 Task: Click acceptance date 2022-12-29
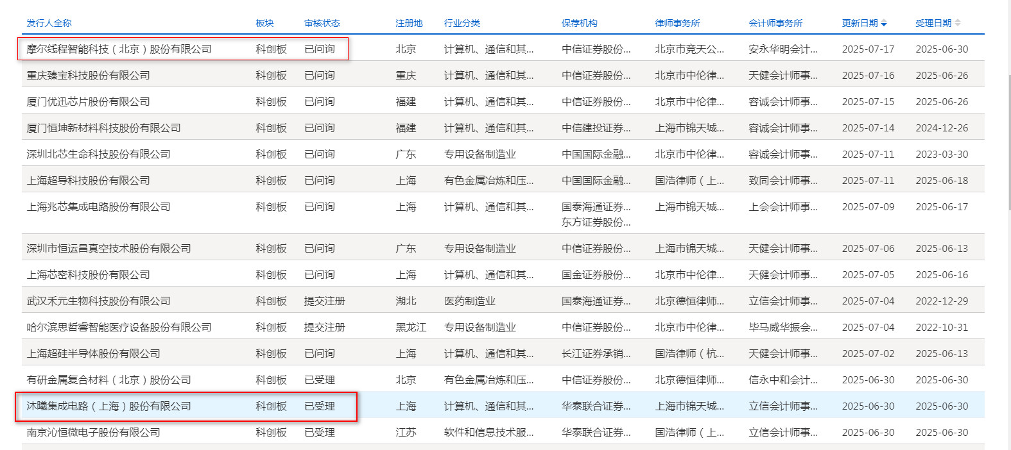pyautogui.click(x=942, y=301)
